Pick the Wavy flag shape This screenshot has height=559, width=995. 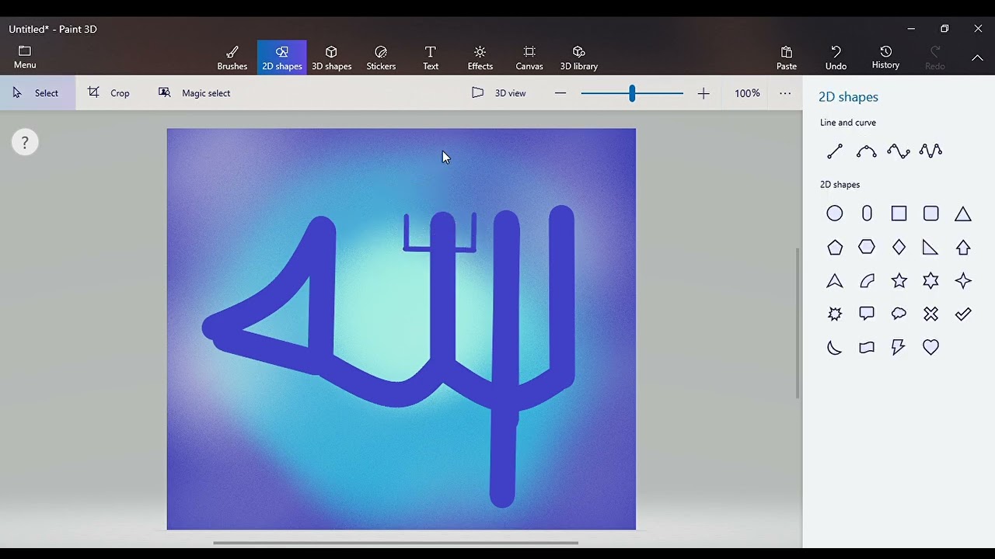[867, 347]
